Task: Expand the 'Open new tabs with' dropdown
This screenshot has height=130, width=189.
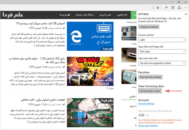Action: tap(162, 63)
